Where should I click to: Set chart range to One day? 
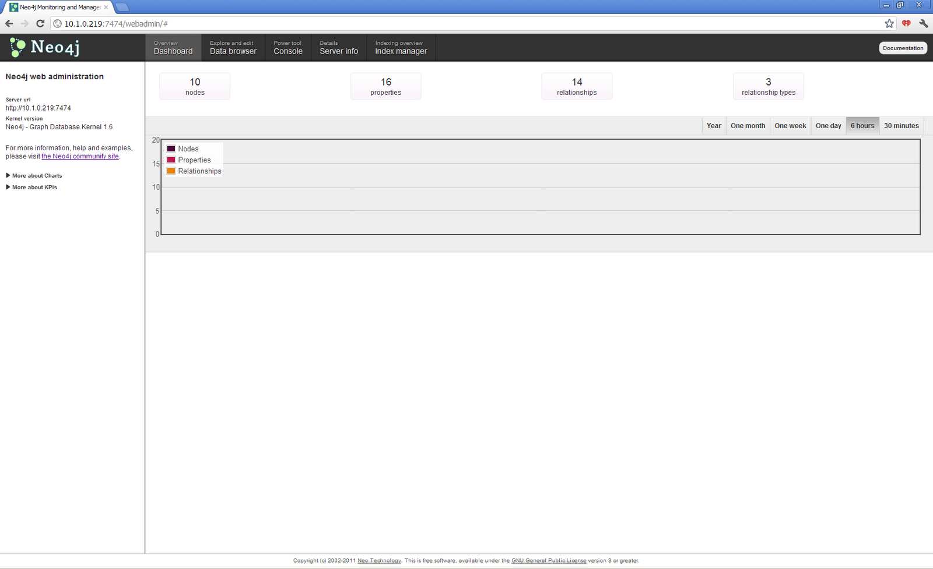(828, 126)
